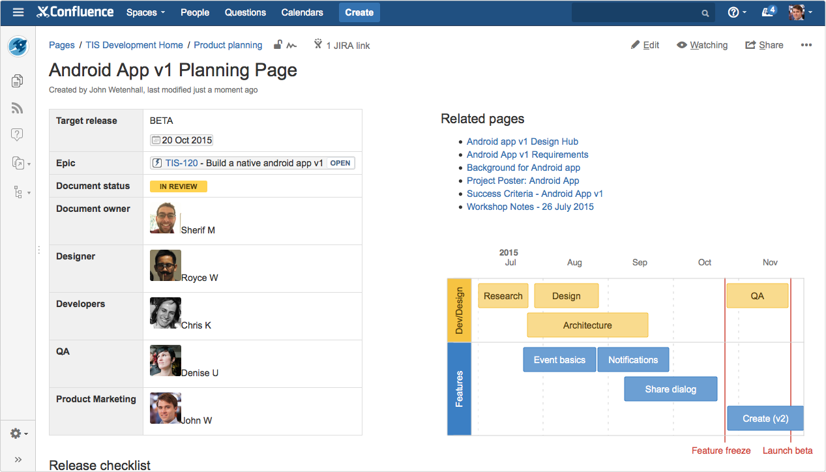Expand the help question-mark dropdown

tap(737, 12)
